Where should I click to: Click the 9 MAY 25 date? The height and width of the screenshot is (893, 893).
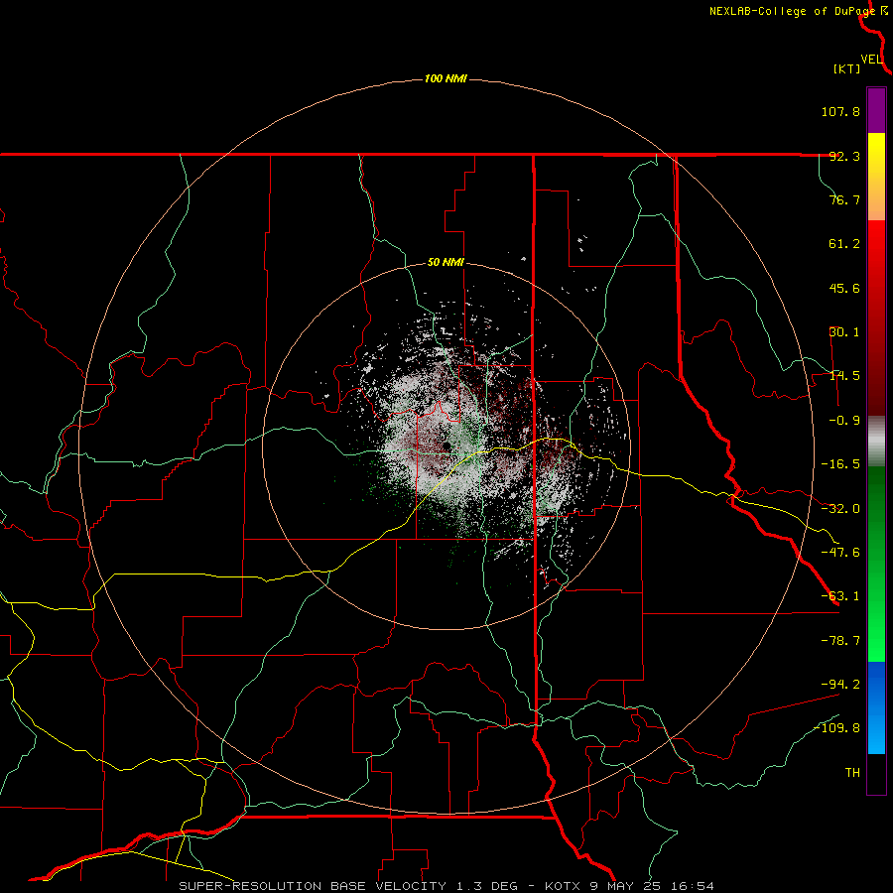tap(625, 886)
